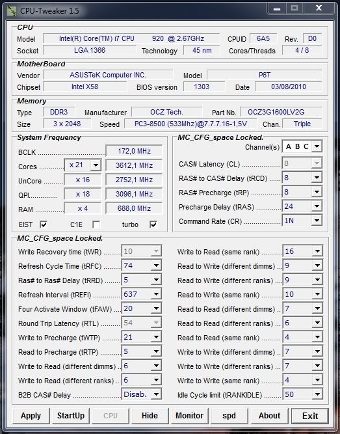340x434 pixels.
Task: Open the About button
Action: pyautogui.click(x=269, y=416)
